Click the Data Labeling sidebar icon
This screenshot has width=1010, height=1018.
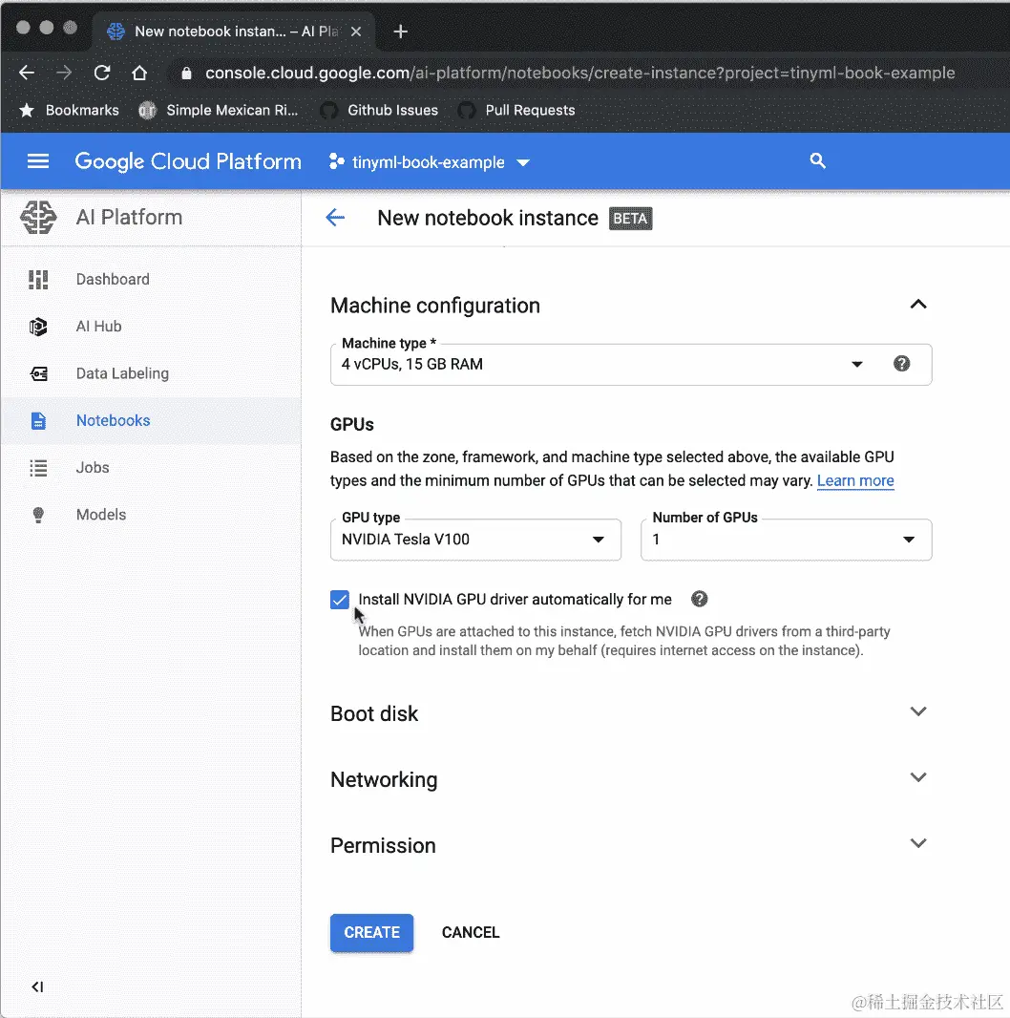[x=38, y=373]
